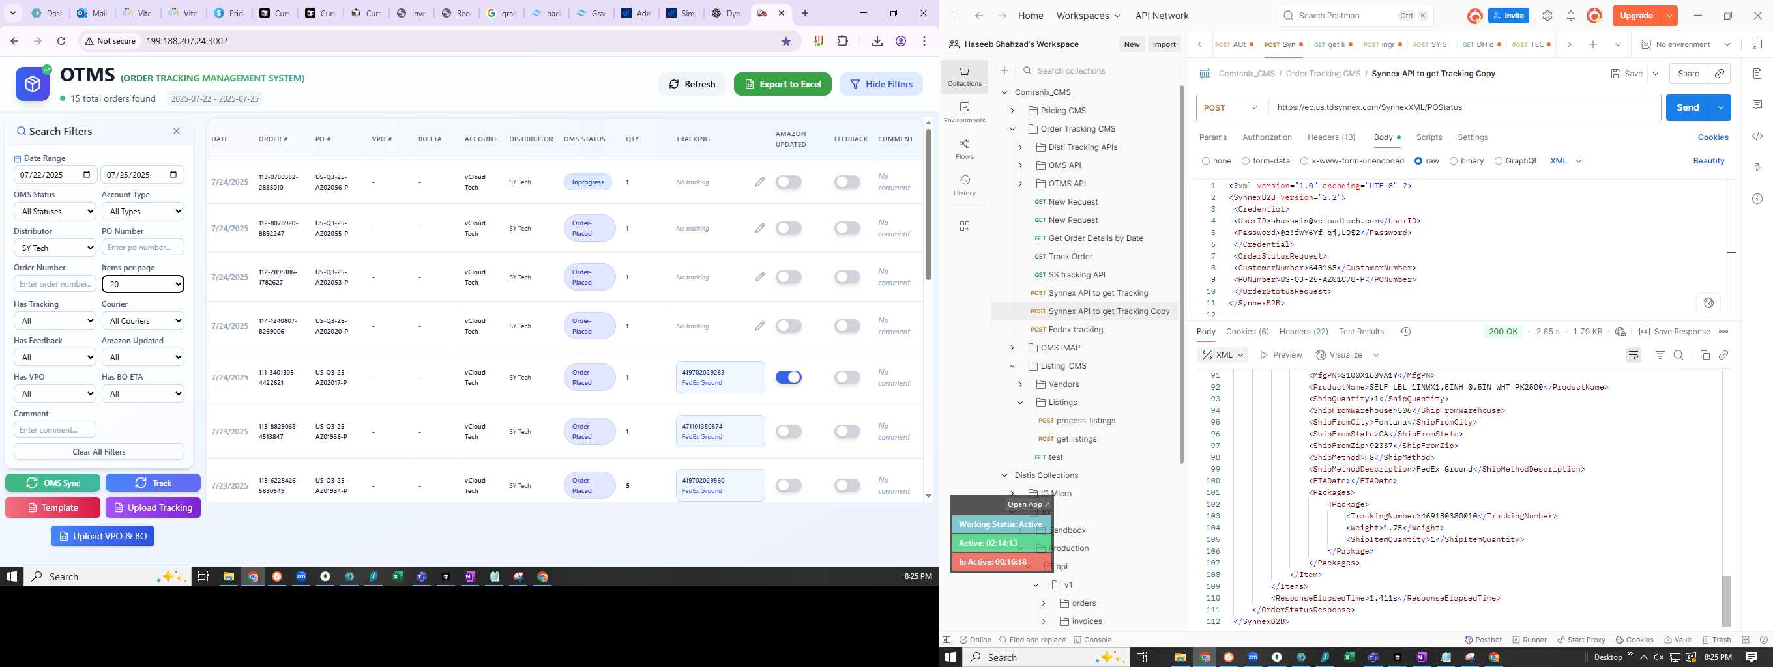Viewport: 1773px width, 667px height.
Task: Open Chrome downloads icon
Action: coord(877,41)
